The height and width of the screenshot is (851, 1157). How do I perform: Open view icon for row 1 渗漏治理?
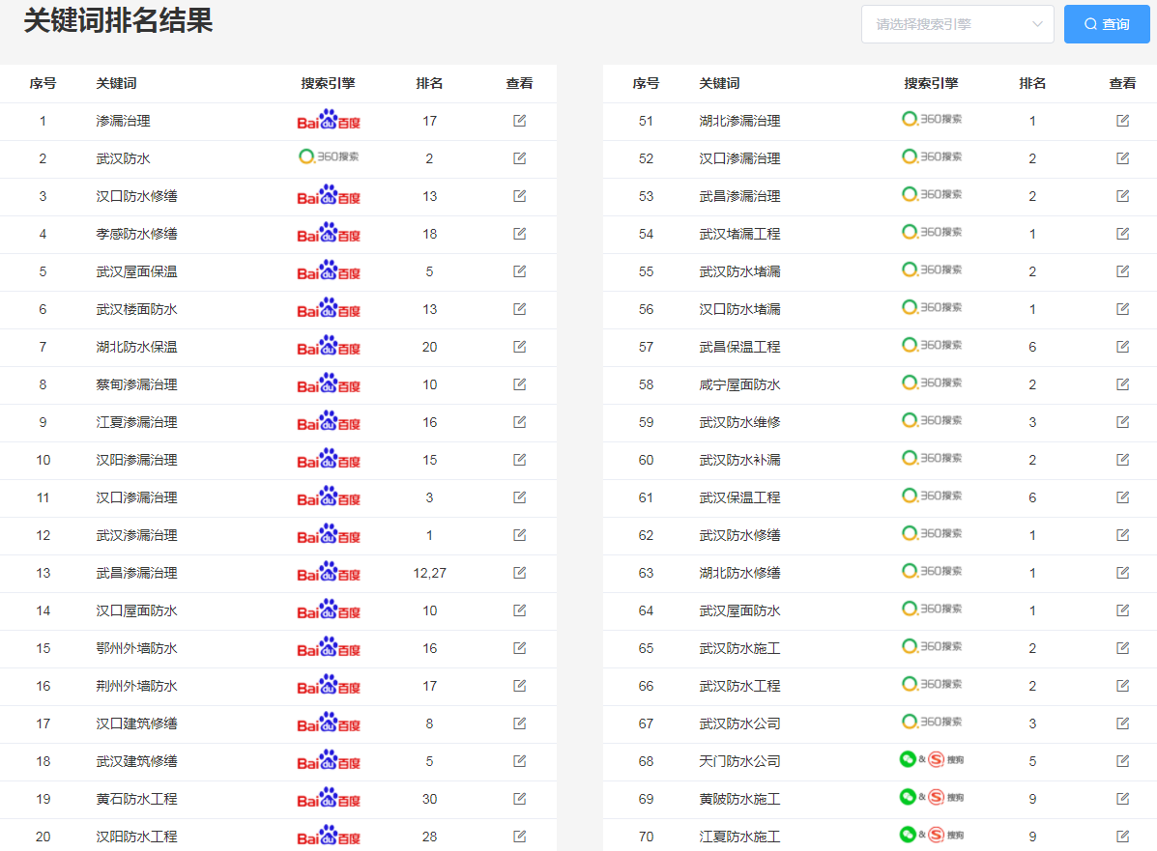point(519,120)
